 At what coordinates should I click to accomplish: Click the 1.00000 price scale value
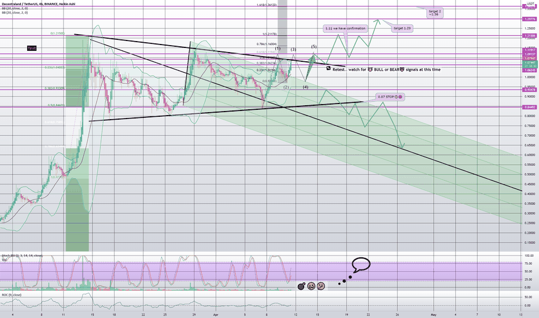click(x=530, y=77)
